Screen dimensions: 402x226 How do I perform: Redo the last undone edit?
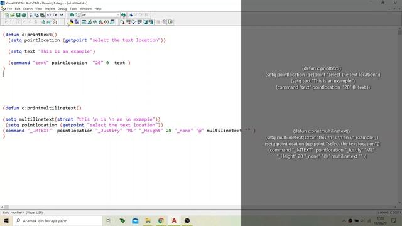tap(55, 15)
